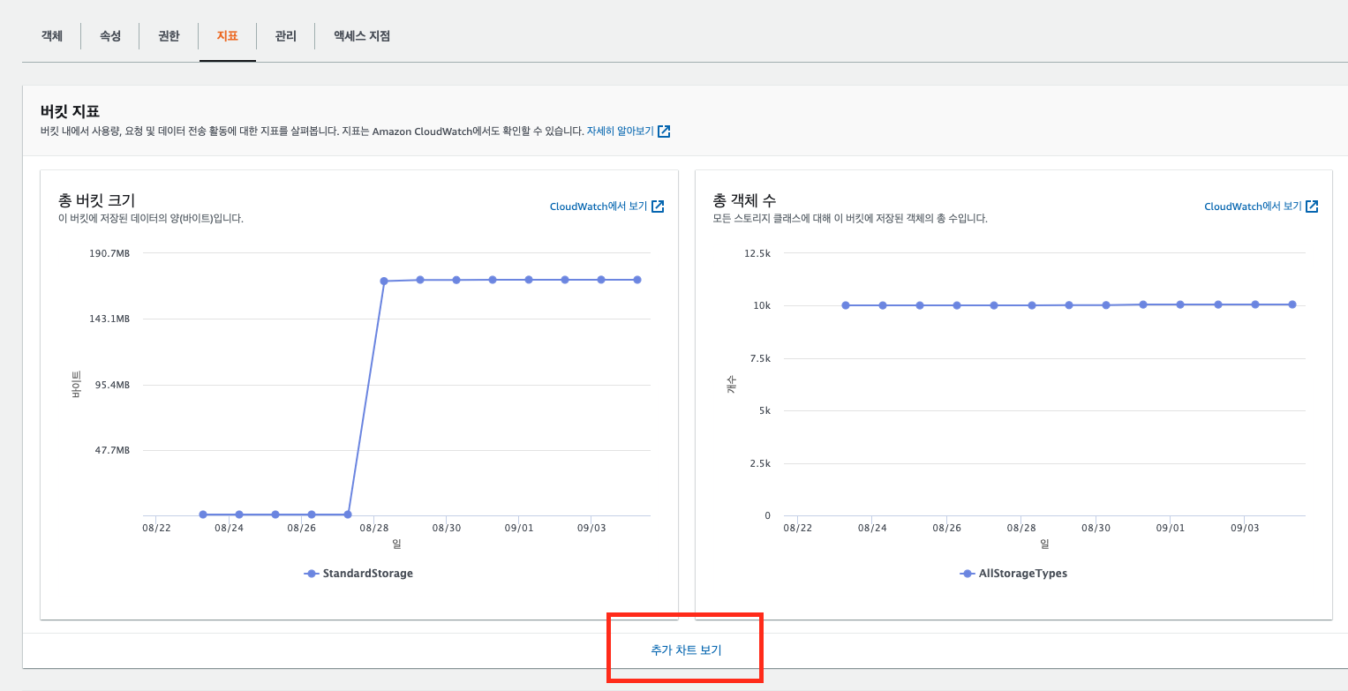Click the 자세히 알아보기 link
Image resolution: width=1348 pixels, height=691 pixels.
620,131
